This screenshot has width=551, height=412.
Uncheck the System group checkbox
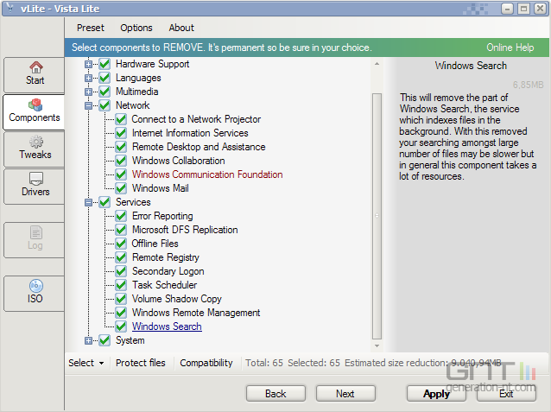click(x=104, y=340)
